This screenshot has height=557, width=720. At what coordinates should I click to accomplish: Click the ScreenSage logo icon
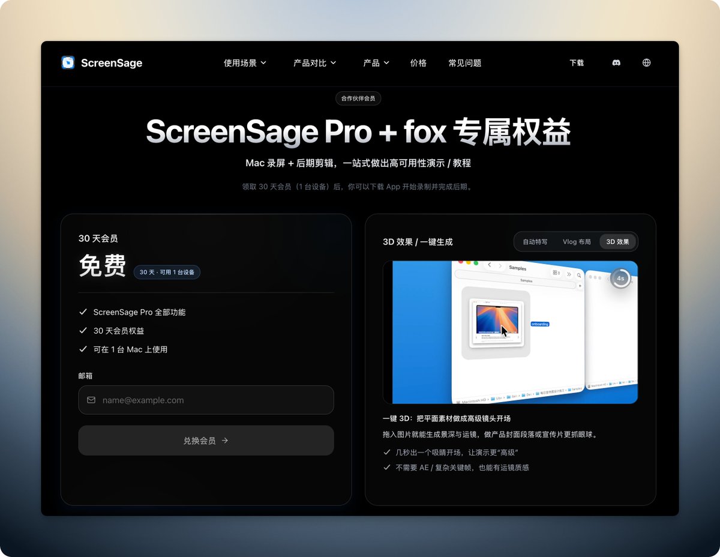click(x=68, y=62)
